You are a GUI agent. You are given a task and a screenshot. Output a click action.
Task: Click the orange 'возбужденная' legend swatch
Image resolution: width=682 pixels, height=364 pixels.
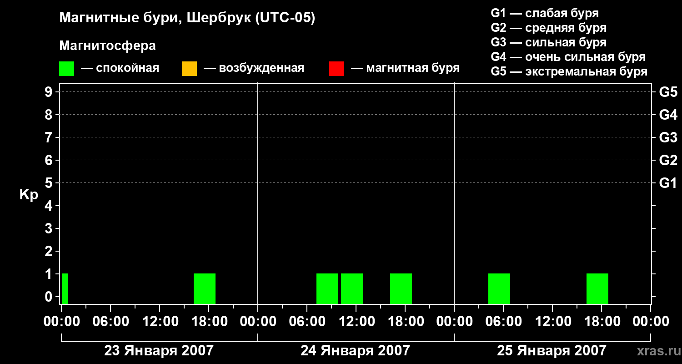189,69
